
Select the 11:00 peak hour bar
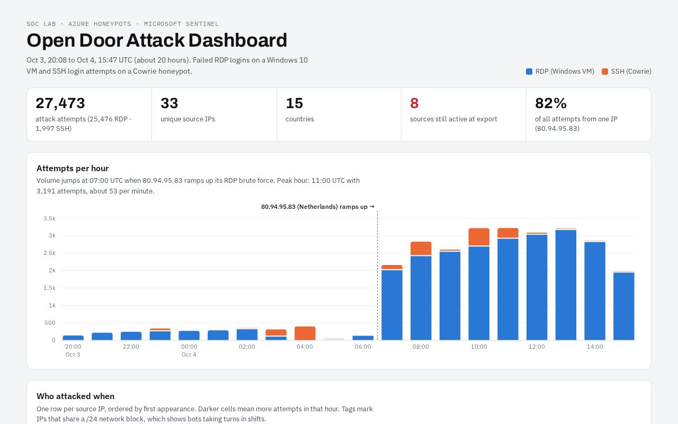coord(508,284)
